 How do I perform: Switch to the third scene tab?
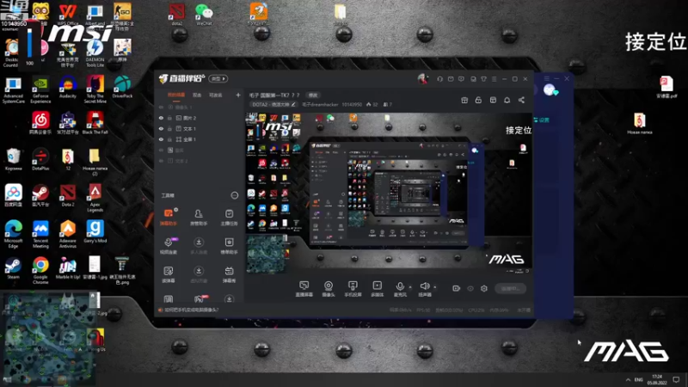click(216, 95)
